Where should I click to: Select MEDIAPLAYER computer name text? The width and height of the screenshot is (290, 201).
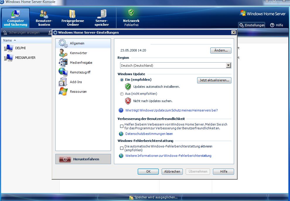25,58
